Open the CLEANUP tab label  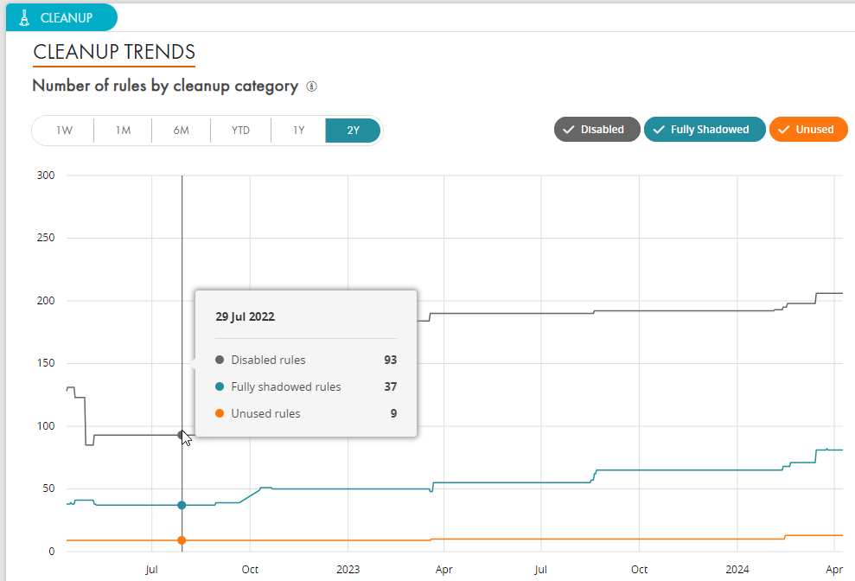[67, 17]
